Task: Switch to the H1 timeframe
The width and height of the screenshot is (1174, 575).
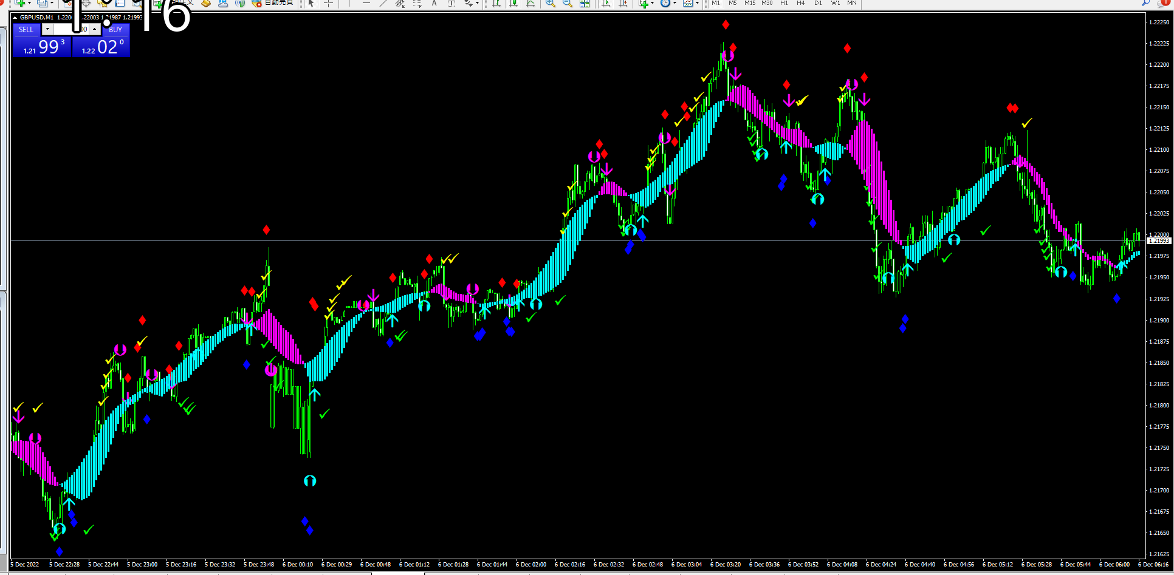Action: click(x=784, y=3)
